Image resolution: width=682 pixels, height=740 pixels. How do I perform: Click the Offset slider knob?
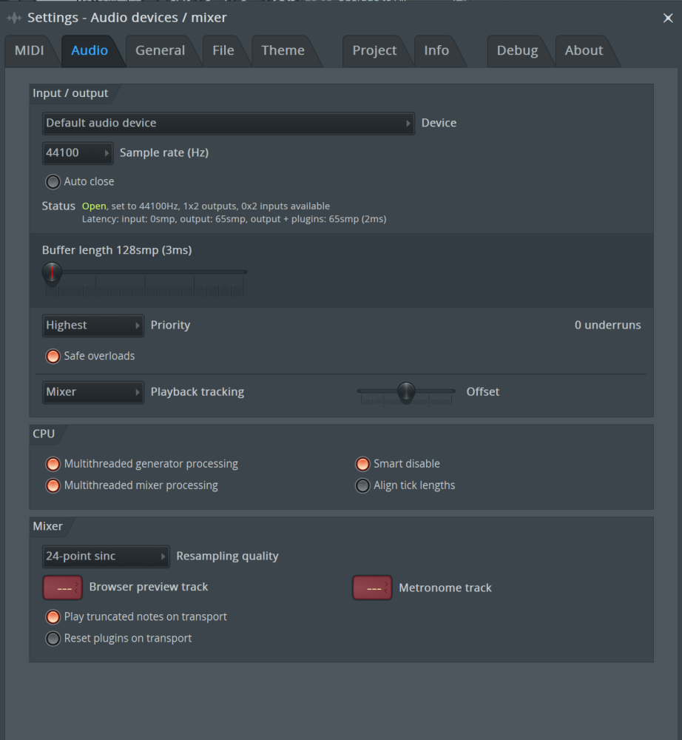pos(406,391)
